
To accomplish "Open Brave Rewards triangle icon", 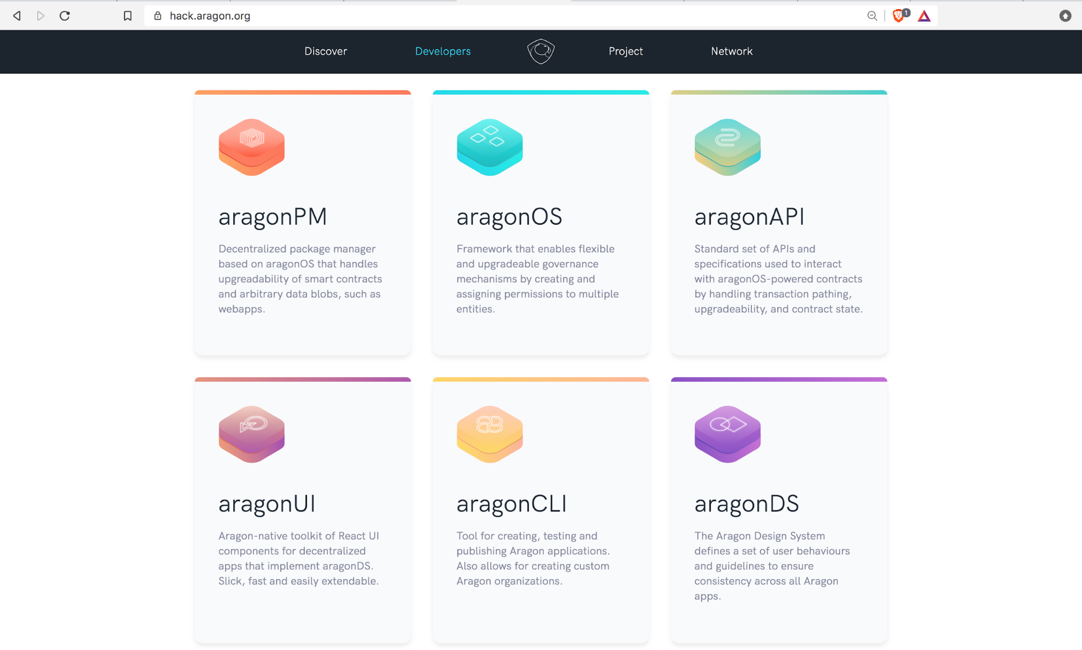I will coord(924,16).
